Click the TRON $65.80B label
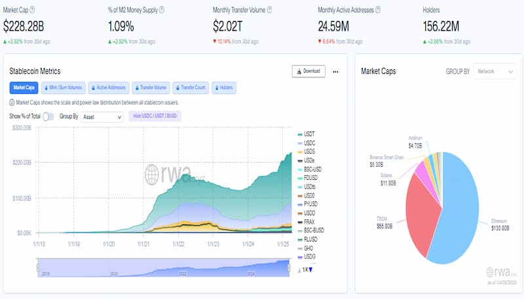524x299 pixels. pyautogui.click(x=384, y=222)
